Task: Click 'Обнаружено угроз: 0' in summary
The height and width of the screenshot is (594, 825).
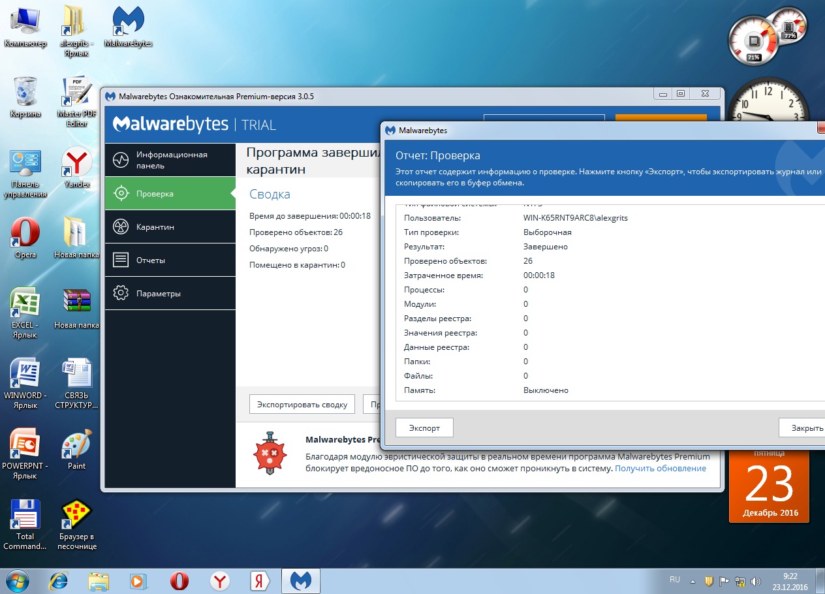Action: point(288,249)
